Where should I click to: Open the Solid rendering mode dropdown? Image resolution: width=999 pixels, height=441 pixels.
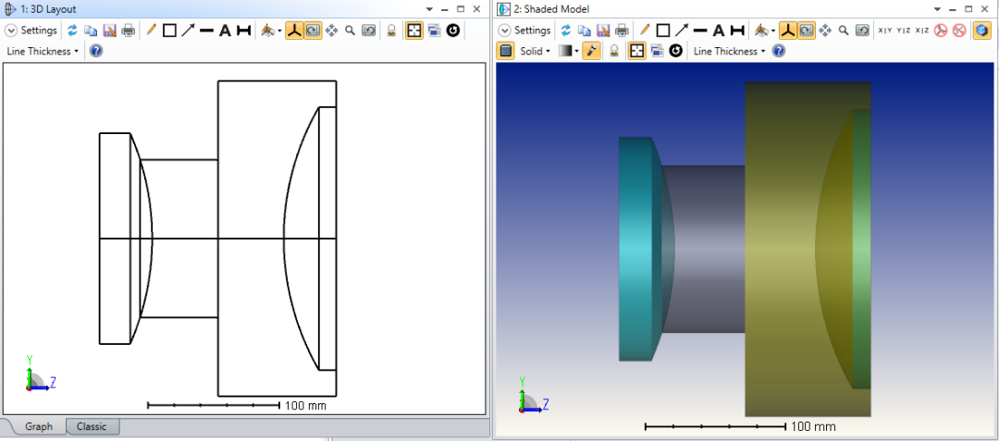tap(535, 51)
